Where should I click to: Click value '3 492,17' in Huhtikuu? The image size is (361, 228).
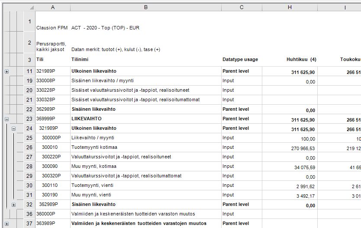[290, 195]
